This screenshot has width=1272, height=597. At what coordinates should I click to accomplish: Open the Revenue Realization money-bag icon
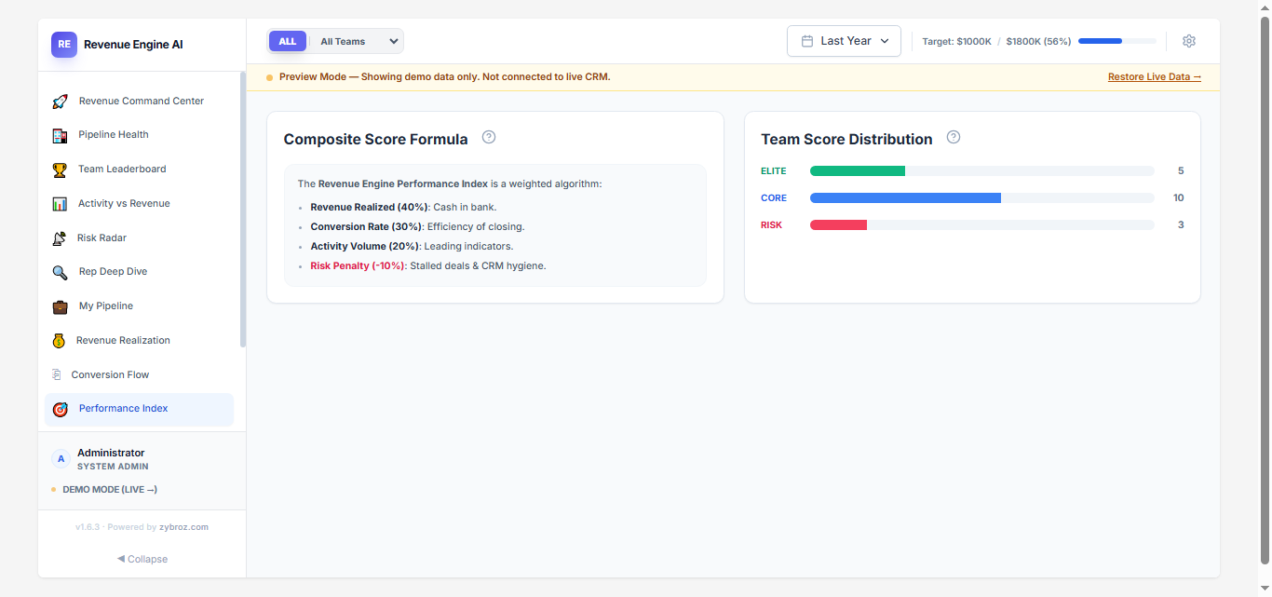(x=60, y=340)
